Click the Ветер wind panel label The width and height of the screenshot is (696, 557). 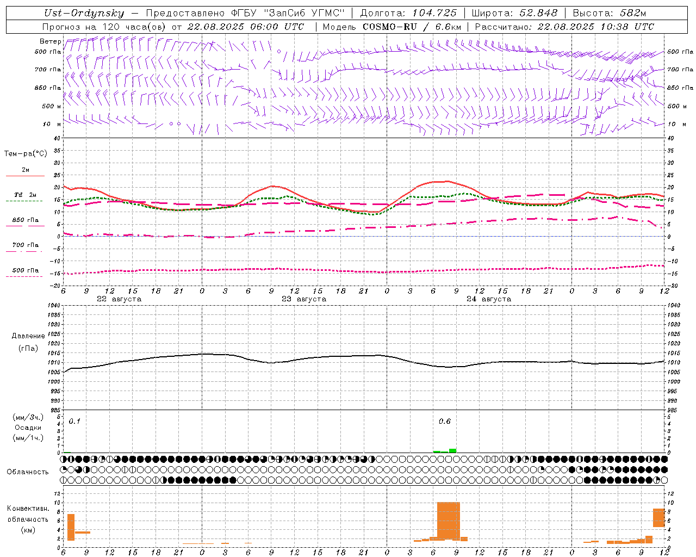pos(50,41)
